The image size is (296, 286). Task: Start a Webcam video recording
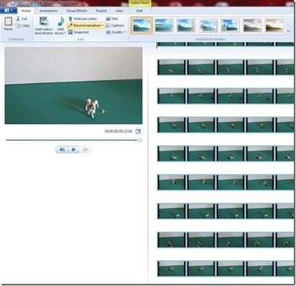point(82,19)
